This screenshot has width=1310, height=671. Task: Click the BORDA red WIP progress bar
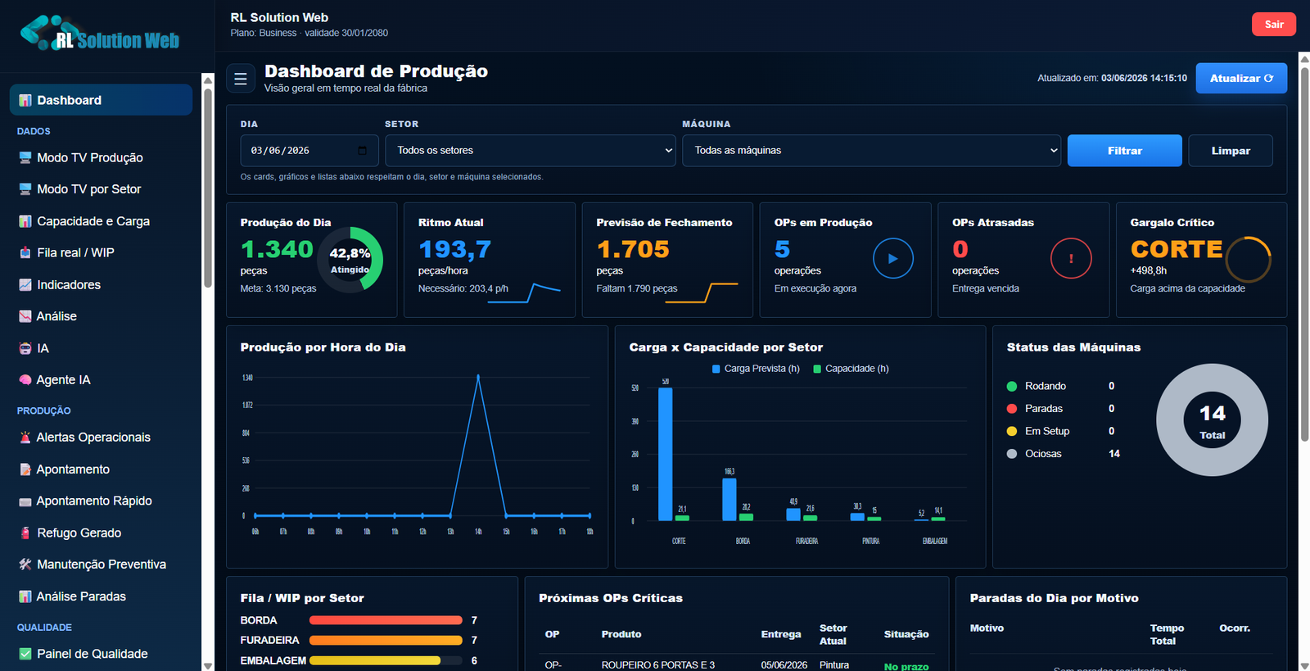pyautogui.click(x=386, y=620)
